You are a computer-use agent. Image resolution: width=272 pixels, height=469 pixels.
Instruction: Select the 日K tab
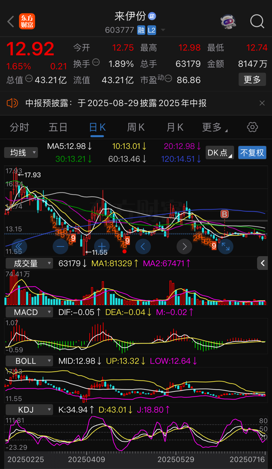pos(97,127)
